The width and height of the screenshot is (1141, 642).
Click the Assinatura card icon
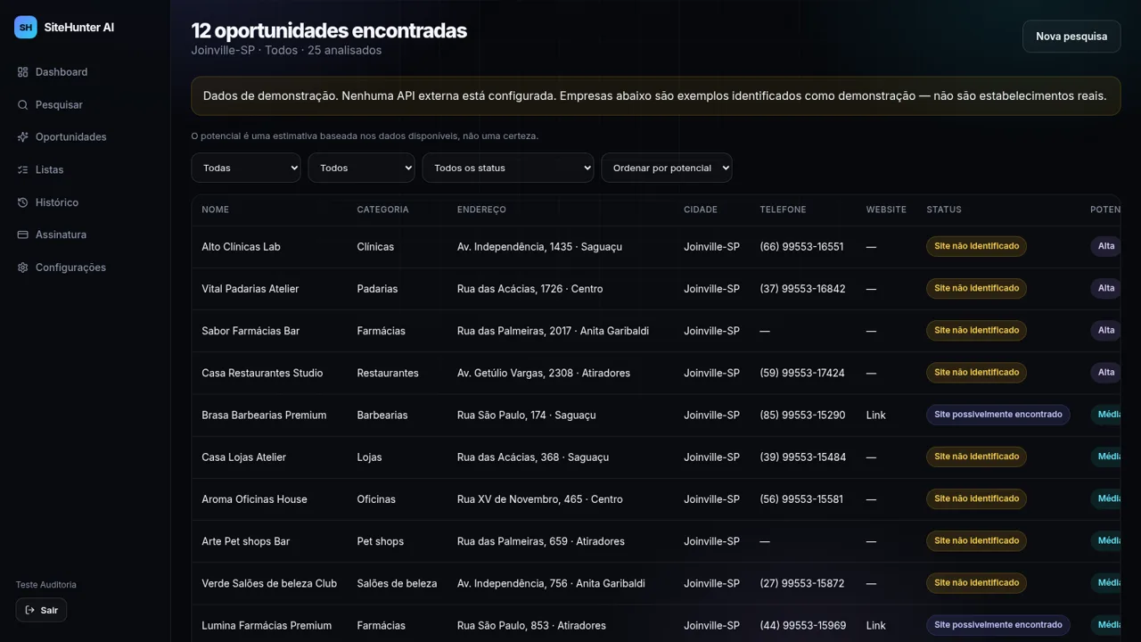[x=23, y=235]
